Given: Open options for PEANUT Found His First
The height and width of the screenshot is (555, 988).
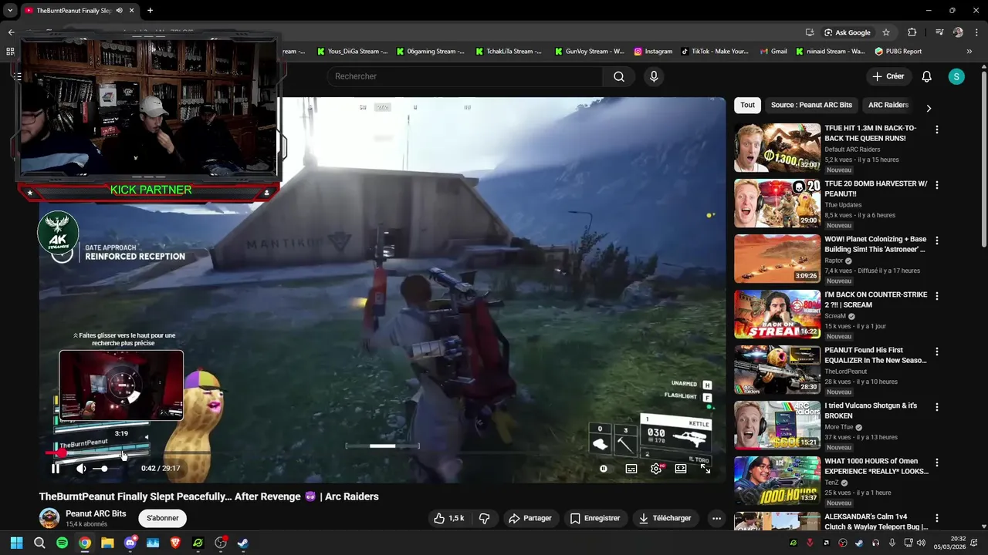Looking at the screenshot, I should (x=937, y=351).
